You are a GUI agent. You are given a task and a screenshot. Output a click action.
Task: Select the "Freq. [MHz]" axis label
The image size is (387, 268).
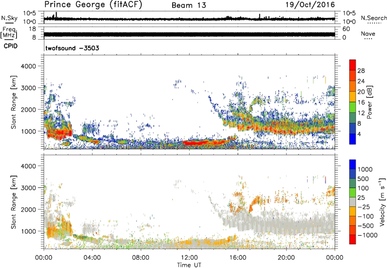pyautogui.click(x=9, y=33)
